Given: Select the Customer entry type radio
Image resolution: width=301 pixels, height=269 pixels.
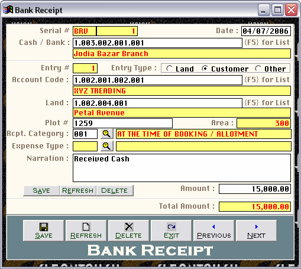Looking at the screenshot, I should tap(205, 69).
